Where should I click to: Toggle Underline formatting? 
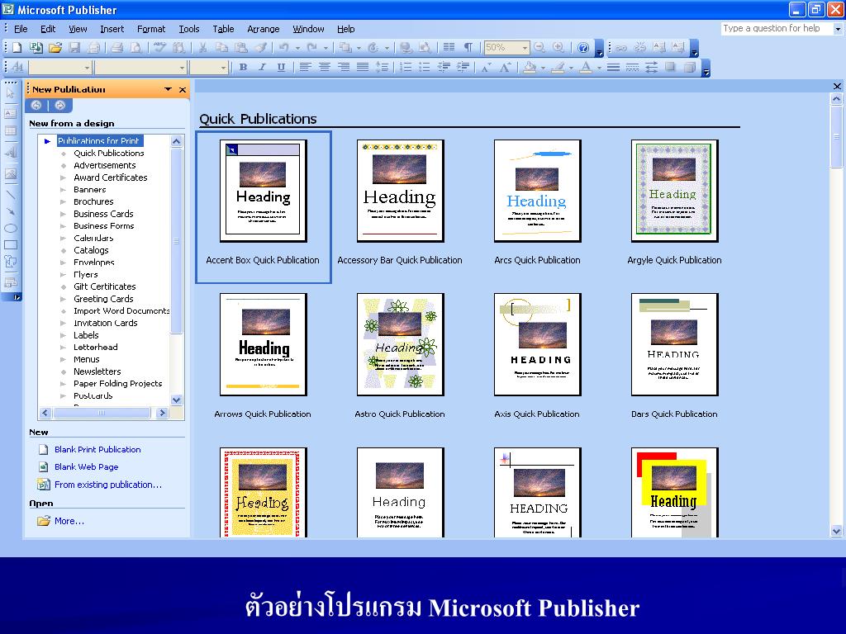281,68
